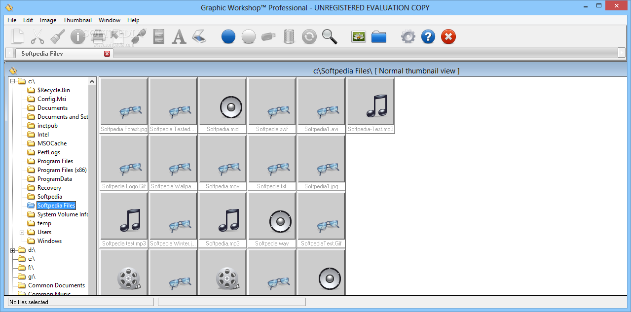Image resolution: width=631 pixels, height=312 pixels.
Task: Select the MSOCache folder
Action: point(52,143)
